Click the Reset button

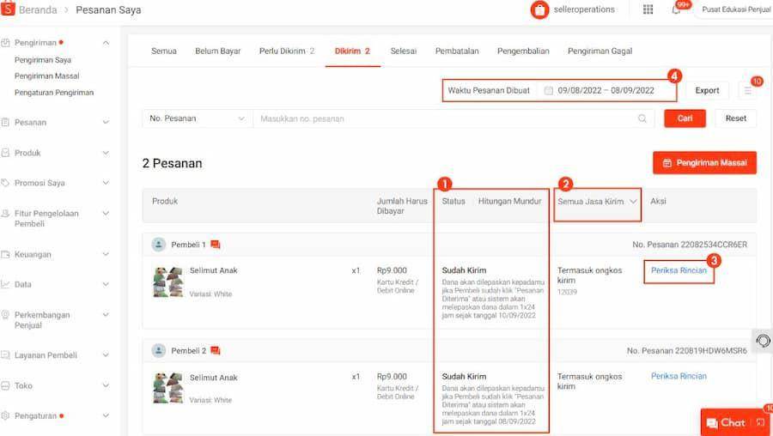pos(735,118)
